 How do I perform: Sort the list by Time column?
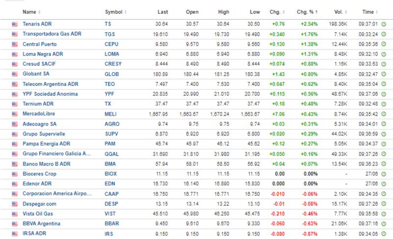(369, 11)
